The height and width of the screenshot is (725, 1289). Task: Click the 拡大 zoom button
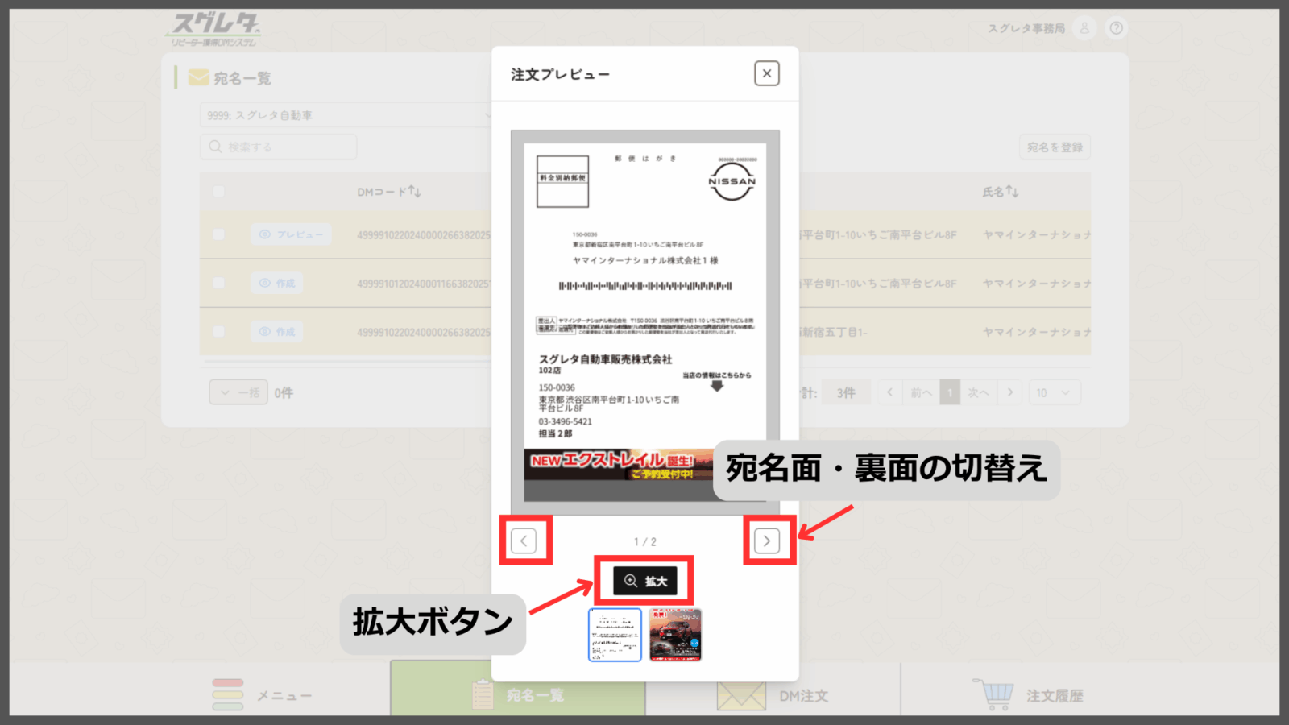click(x=644, y=581)
